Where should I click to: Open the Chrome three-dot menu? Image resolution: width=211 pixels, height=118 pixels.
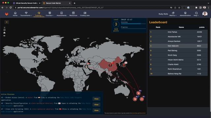pos(208,8)
